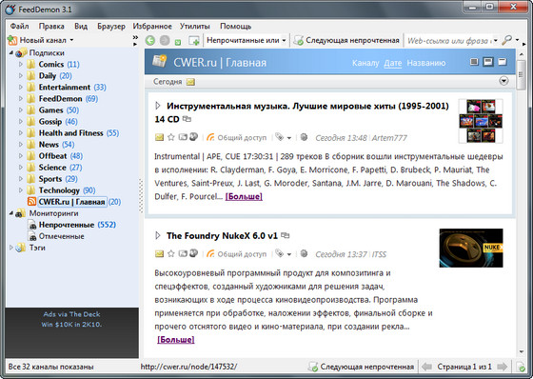Click the magnifier search icon
533x379 pixels.
click(506, 40)
